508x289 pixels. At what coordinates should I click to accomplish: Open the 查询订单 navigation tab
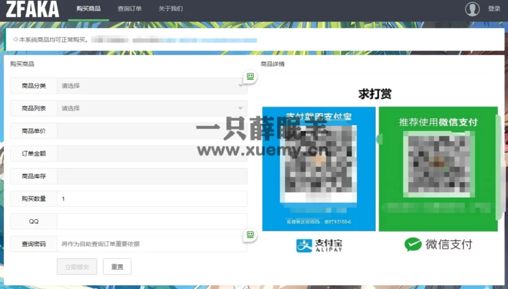pyautogui.click(x=129, y=9)
